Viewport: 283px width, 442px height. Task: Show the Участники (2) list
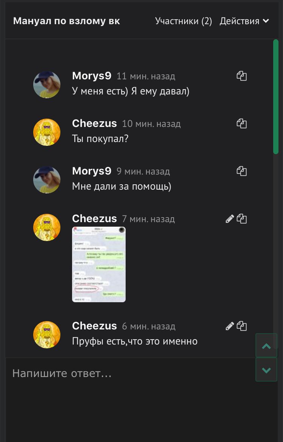[183, 21]
